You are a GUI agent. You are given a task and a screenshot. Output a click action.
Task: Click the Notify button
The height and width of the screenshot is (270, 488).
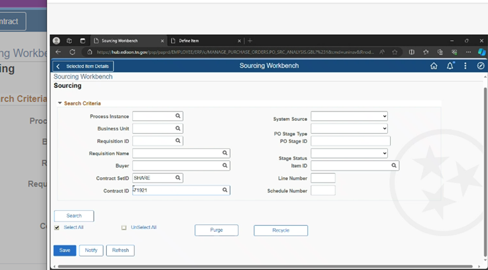click(91, 251)
